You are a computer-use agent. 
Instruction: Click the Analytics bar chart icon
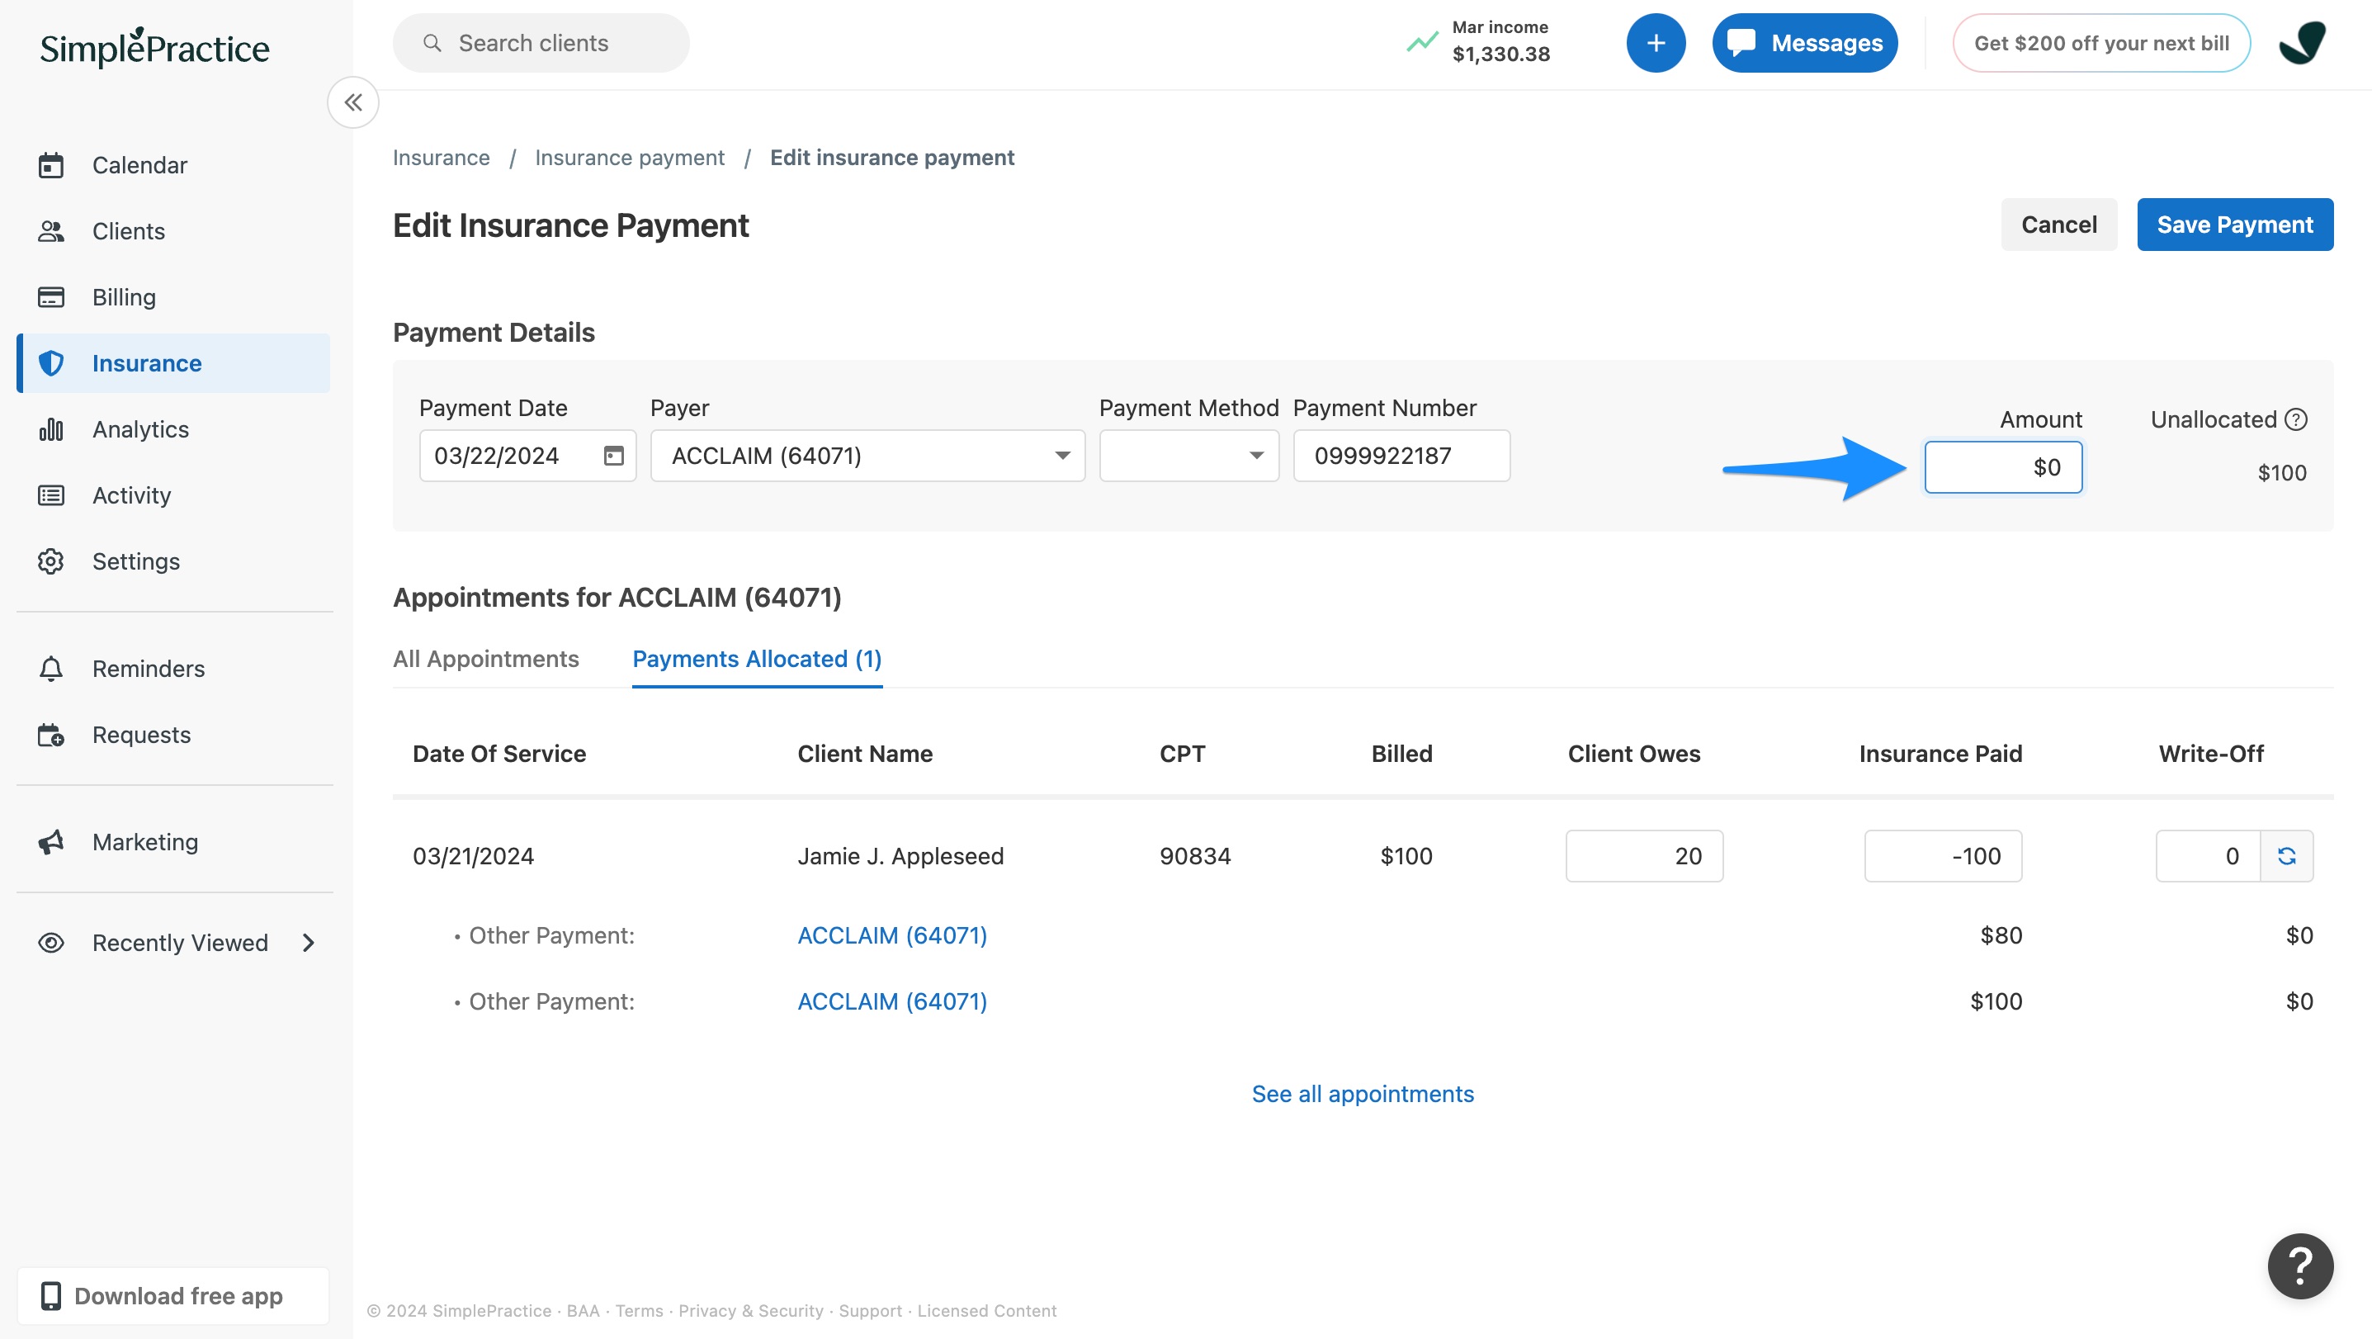(50, 429)
